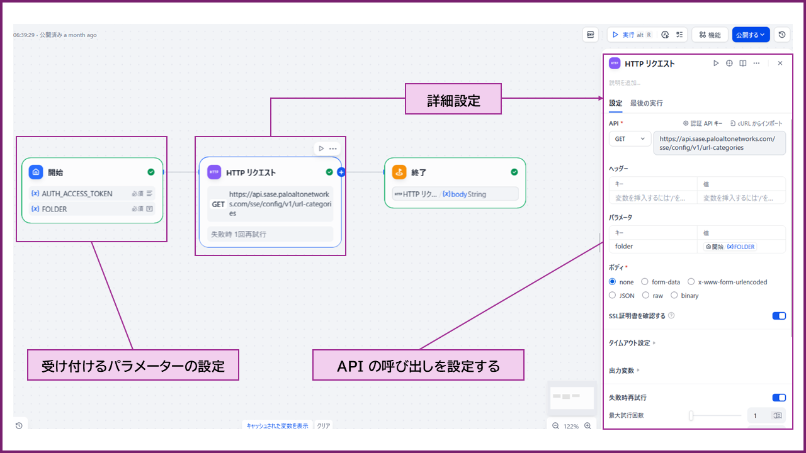This screenshot has width=806, height=453.
Task: Switch to the 最後の実行 tab
Action: [646, 103]
